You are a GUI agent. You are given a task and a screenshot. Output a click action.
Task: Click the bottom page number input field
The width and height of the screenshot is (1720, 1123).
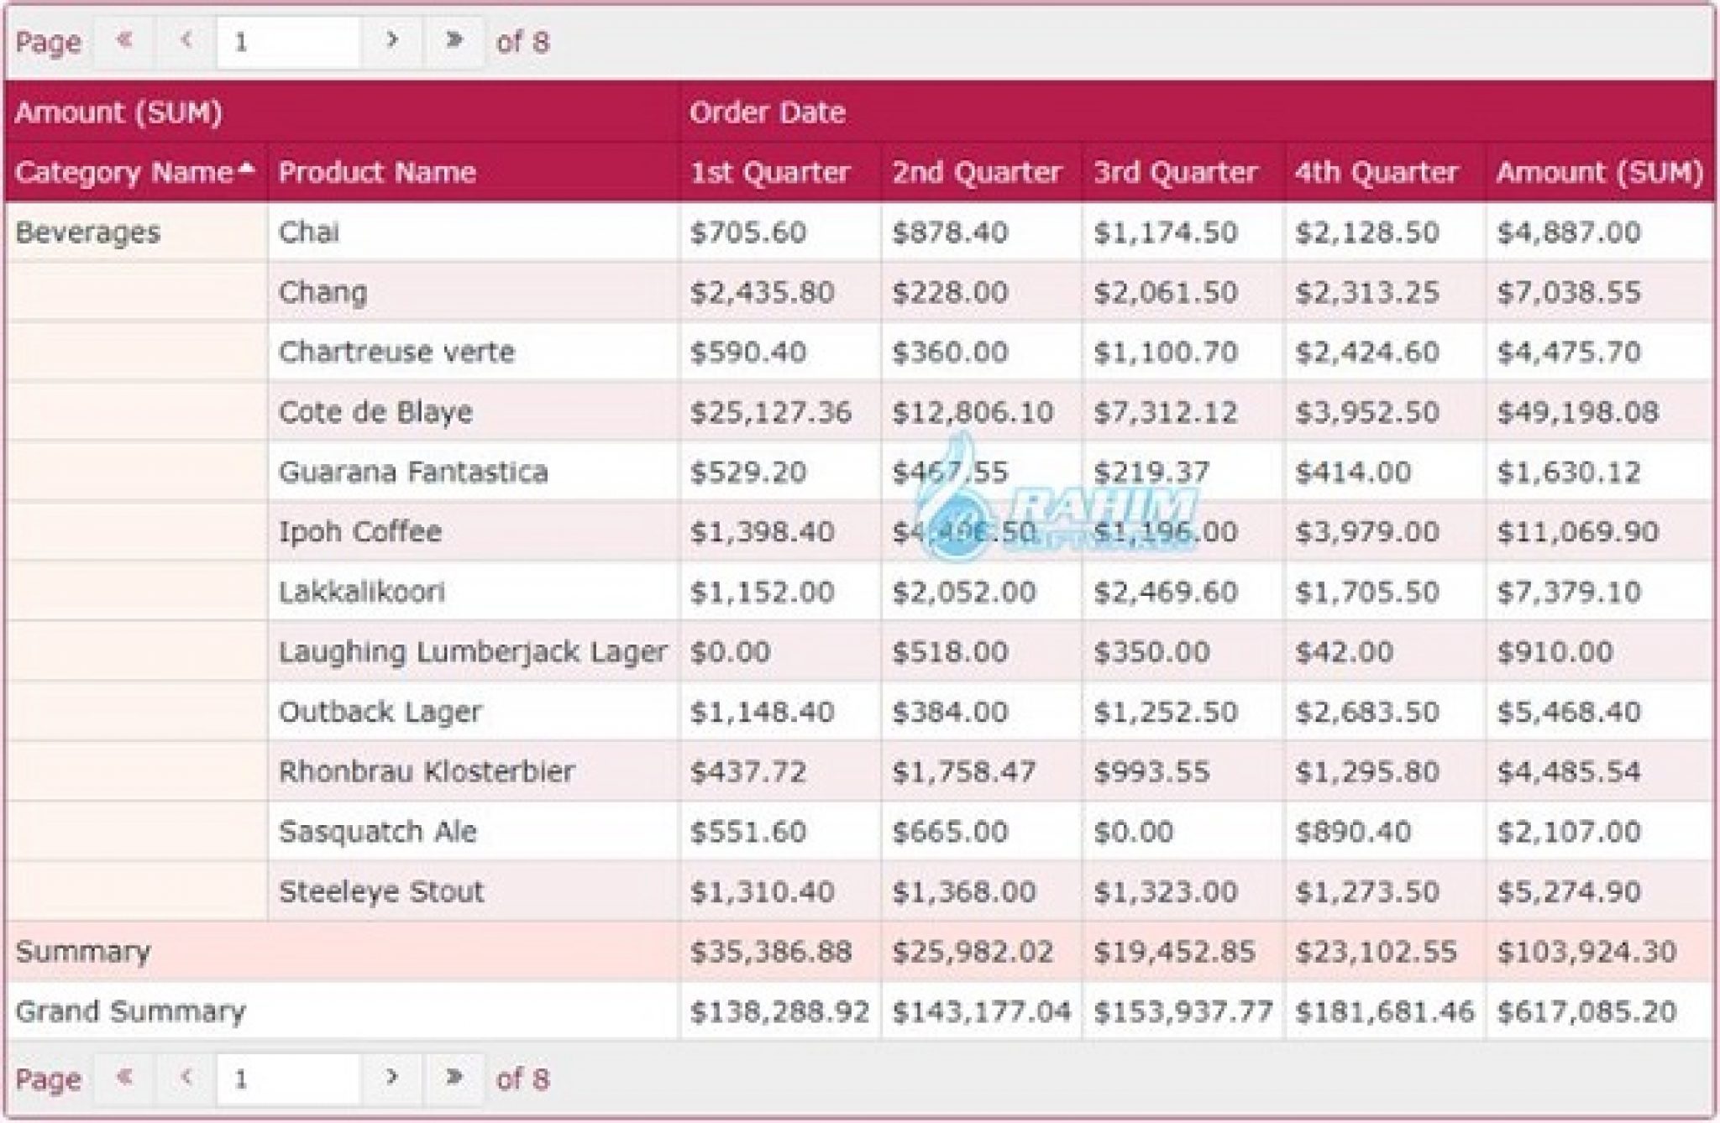pos(288,1079)
